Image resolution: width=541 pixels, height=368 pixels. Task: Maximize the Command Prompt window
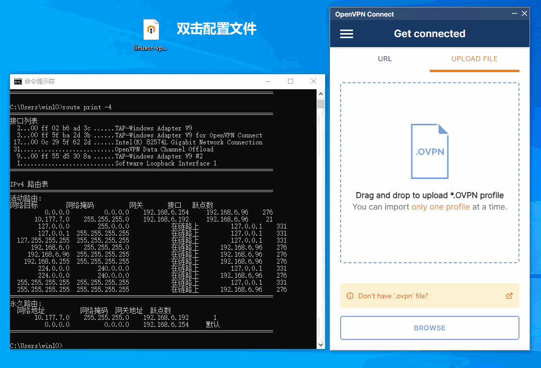(x=291, y=81)
